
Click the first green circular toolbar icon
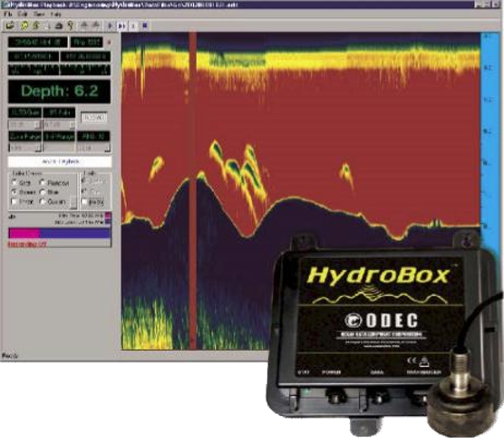coord(24,25)
